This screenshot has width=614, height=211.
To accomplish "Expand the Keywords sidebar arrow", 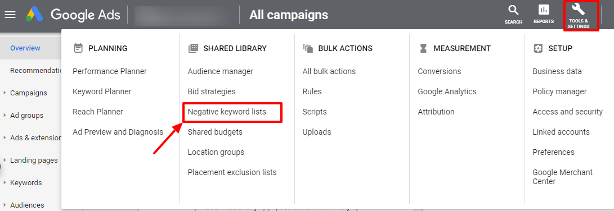I will pos(5,183).
